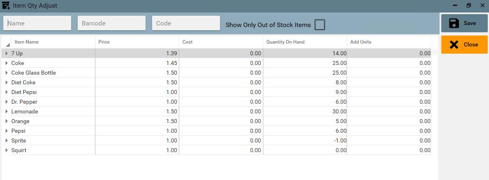Click the grid scroll-up arrow
Viewport: 489px width, 180px height.
[435, 52]
